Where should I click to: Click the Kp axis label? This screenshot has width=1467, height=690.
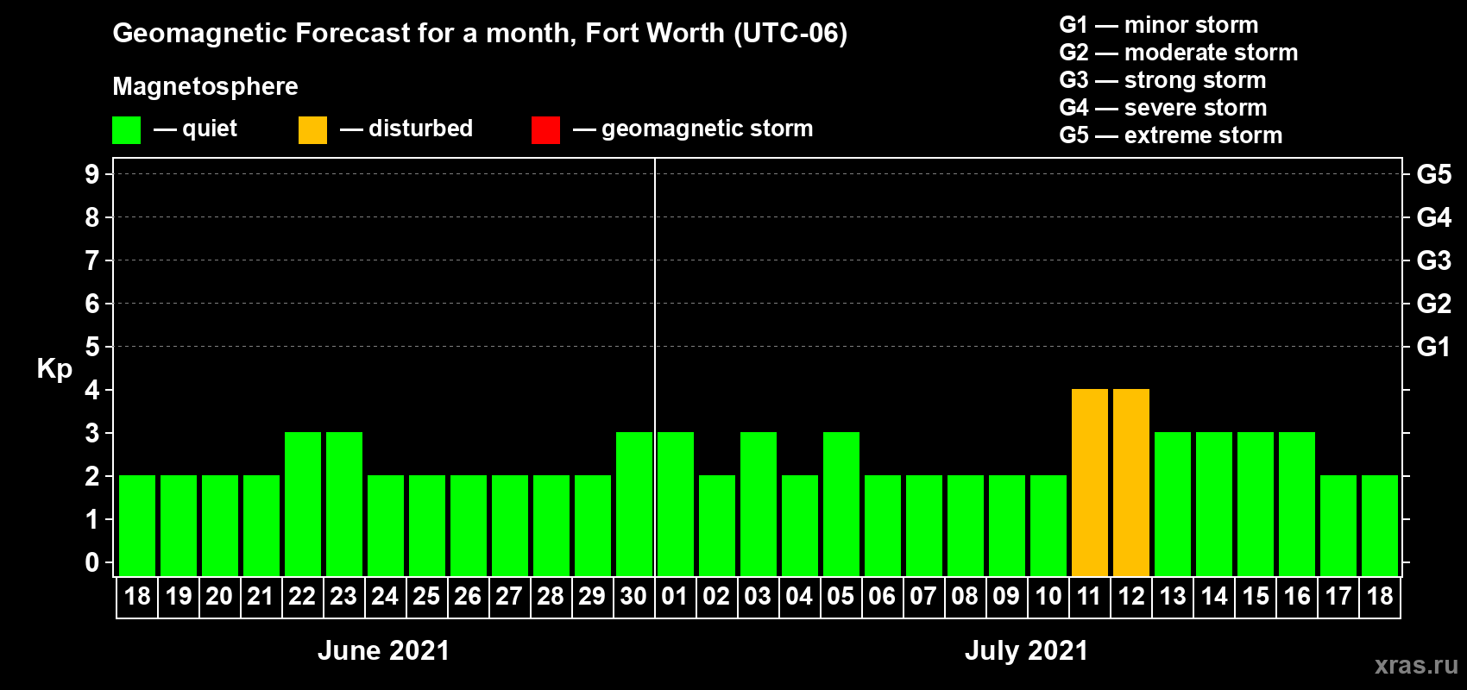click(x=54, y=369)
